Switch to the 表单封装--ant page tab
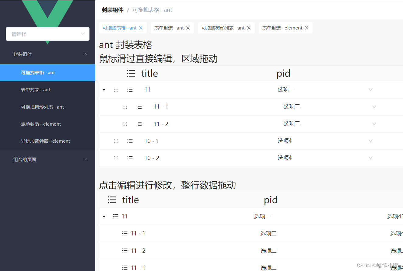 click(x=169, y=28)
